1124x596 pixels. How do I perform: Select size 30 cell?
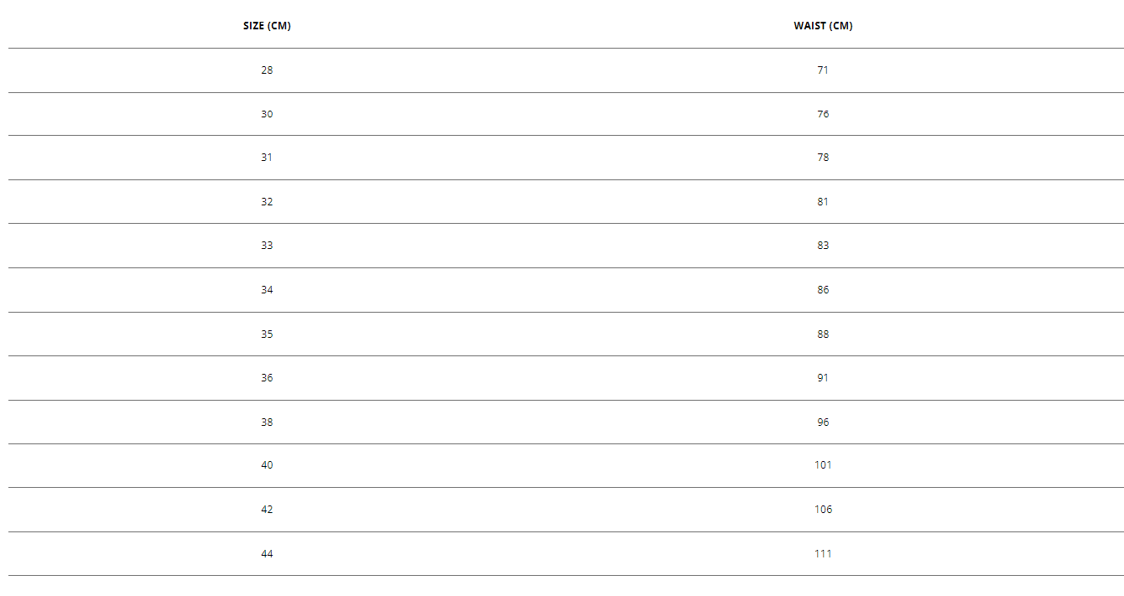click(x=267, y=114)
